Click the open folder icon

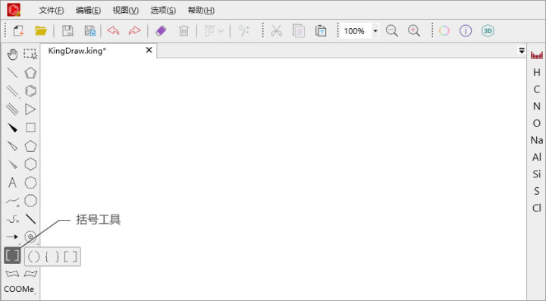[x=41, y=31]
